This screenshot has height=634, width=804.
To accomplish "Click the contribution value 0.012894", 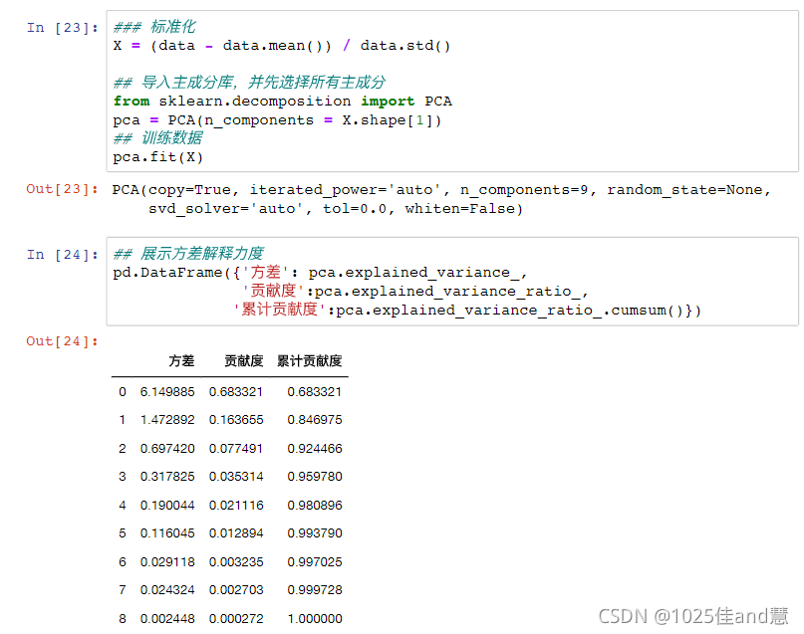I will [x=236, y=533].
